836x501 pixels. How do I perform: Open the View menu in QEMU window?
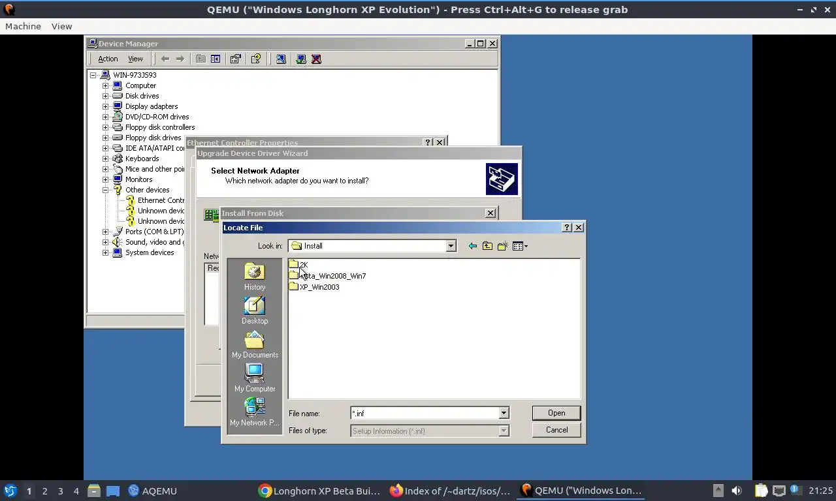(x=61, y=26)
